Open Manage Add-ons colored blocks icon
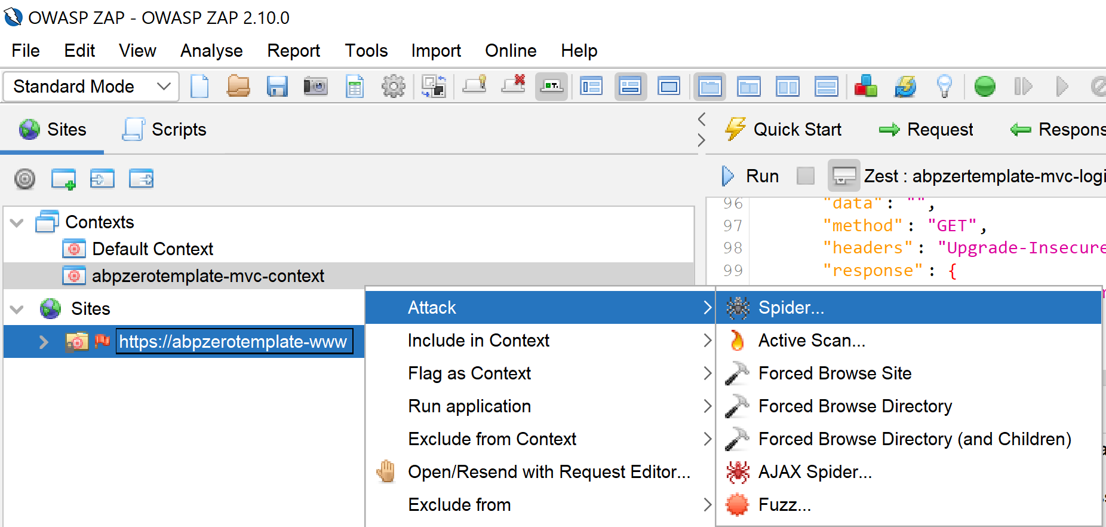 [x=866, y=87]
